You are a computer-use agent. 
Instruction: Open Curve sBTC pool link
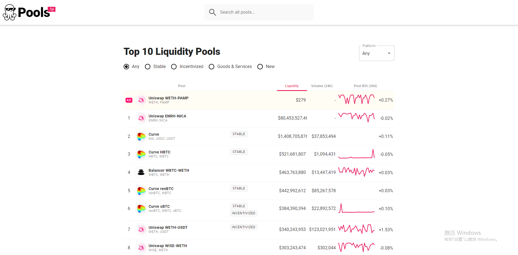159,206
